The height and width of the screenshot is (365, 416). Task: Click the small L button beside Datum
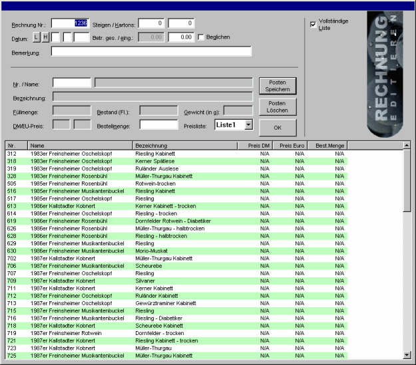point(37,37)
